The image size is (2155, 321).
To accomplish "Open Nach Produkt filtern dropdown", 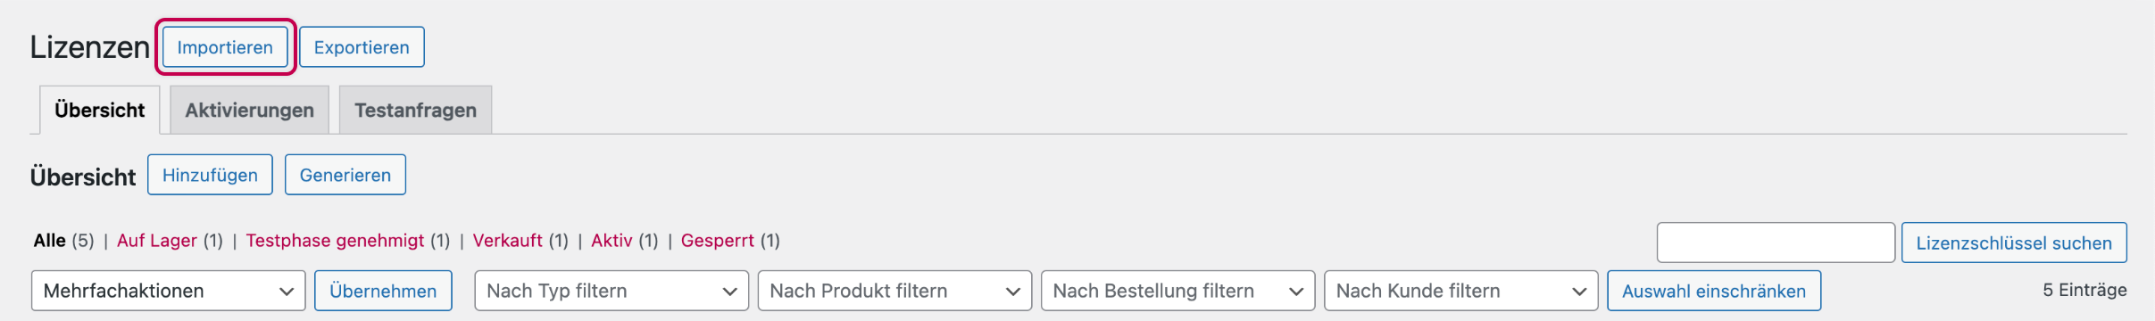I will [894, 291].
